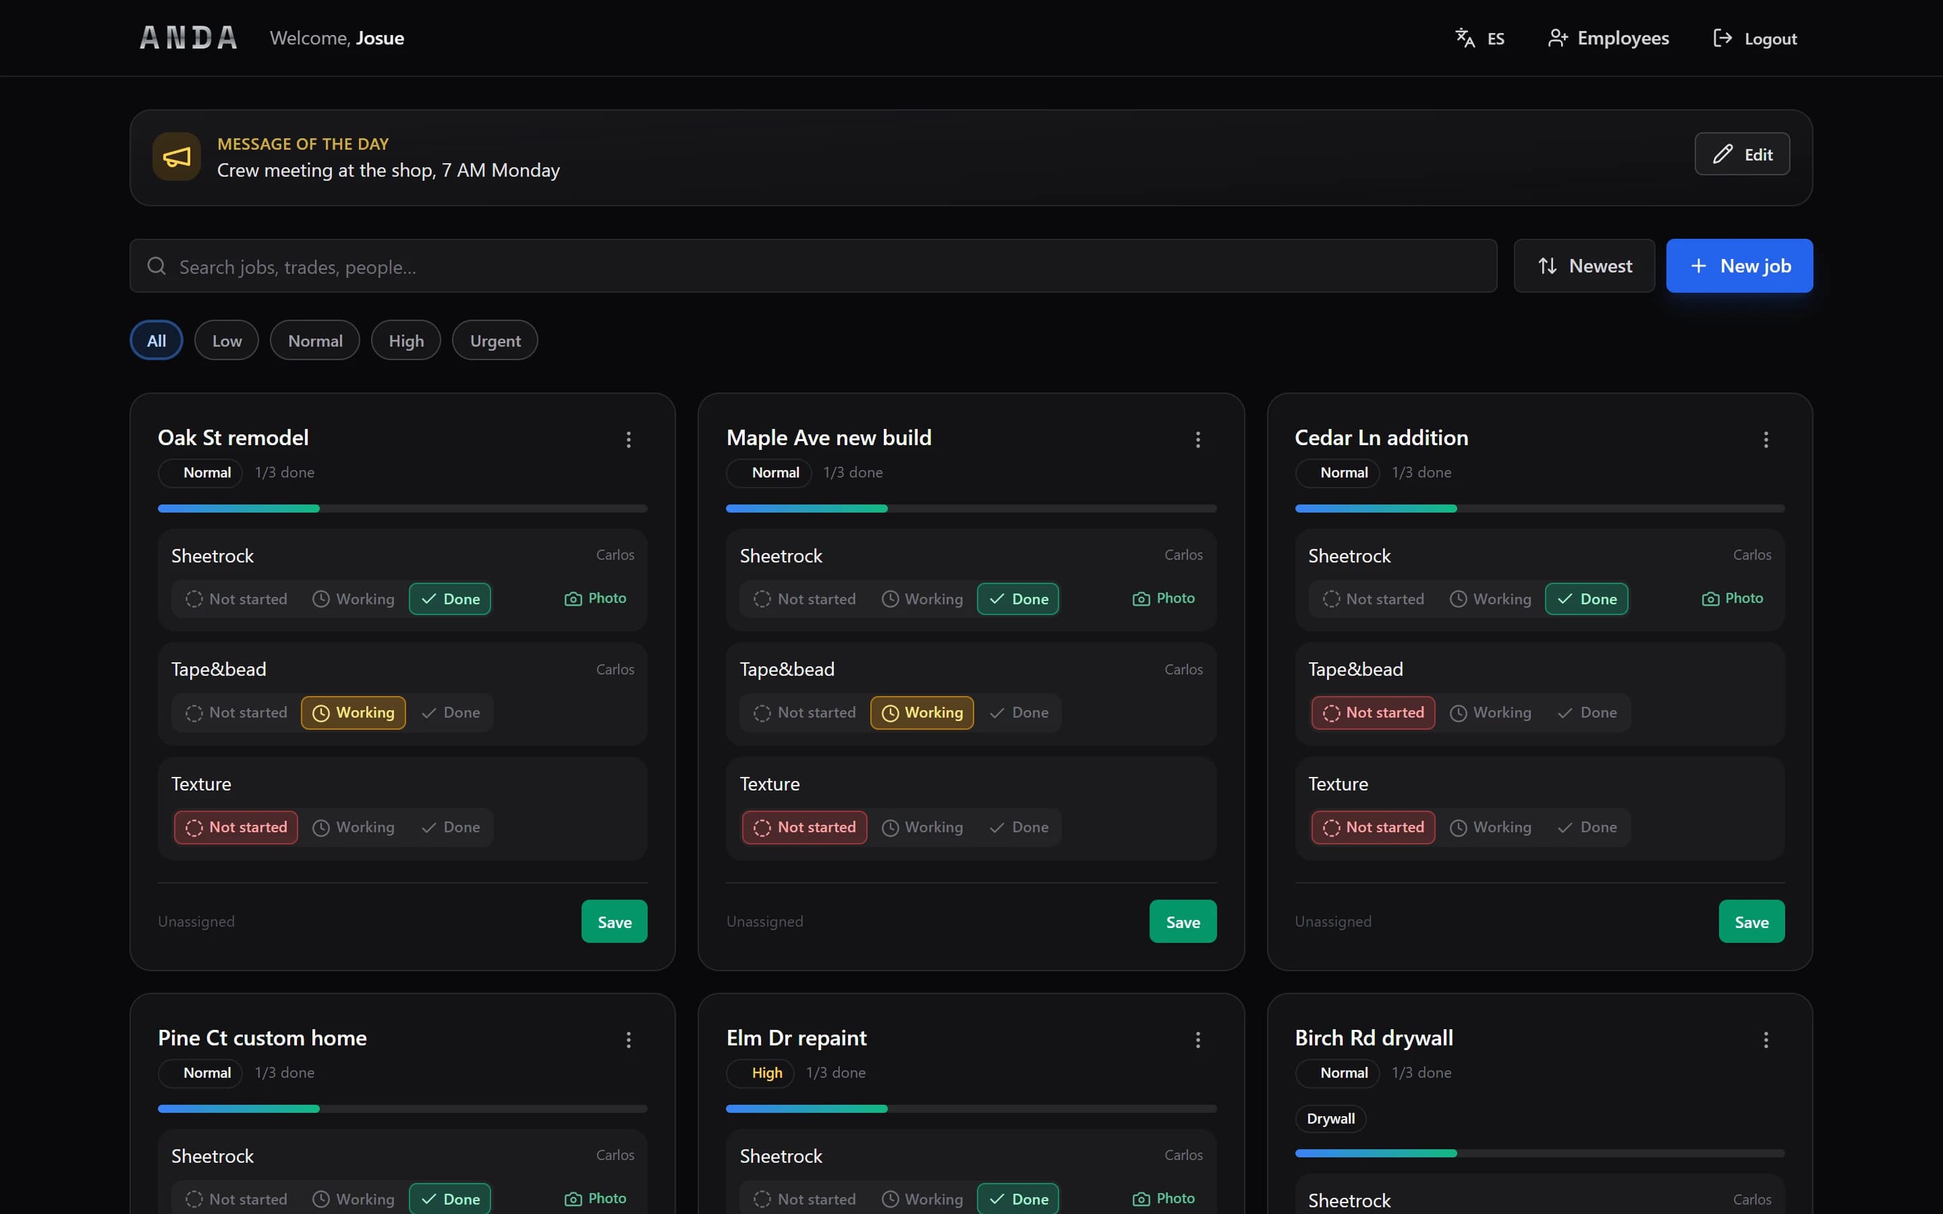Mark Oak St Texture as Done
Image resolution: width=1943 pixels, height=1214 pixels.
pyautogui.click(x=451, y=827)
